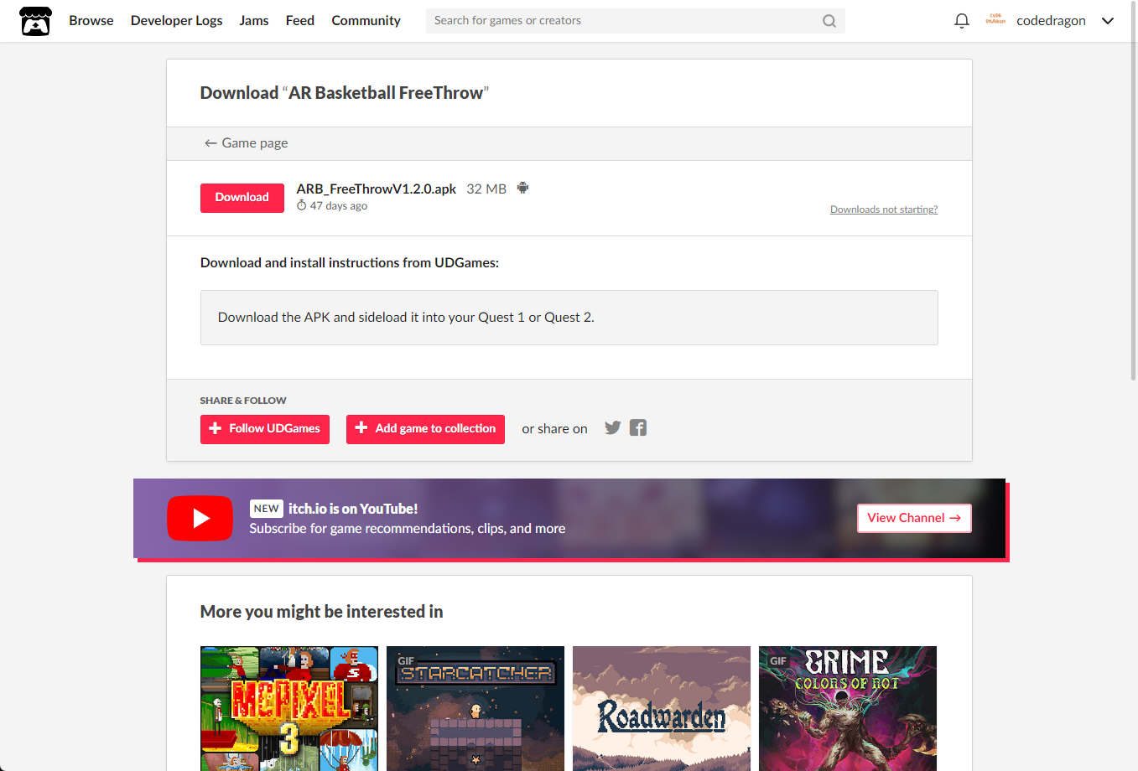
Task: Click Add game to collection button
Action: (425, 429)
